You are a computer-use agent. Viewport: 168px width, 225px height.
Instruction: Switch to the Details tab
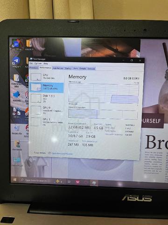83,68
